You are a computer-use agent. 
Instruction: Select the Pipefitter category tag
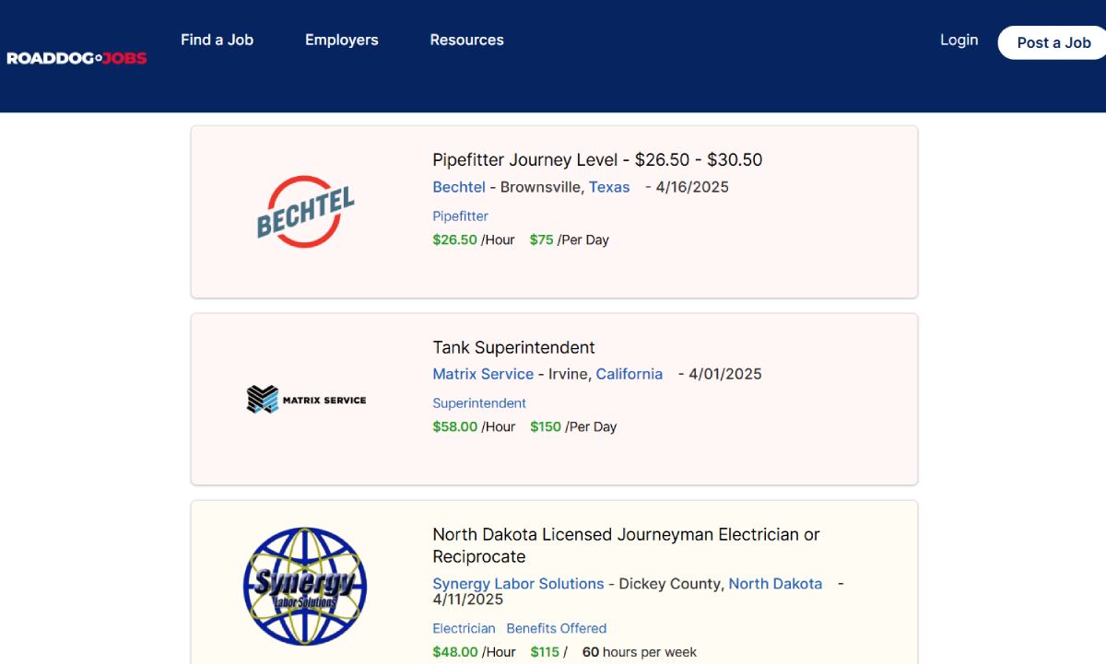(x=460, y=216)
